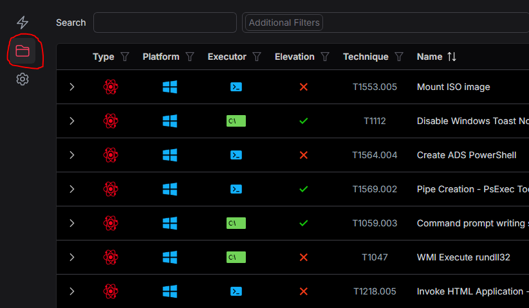Expand the Pipe Creation PsExec row
Image resolution: width=529 pixels, height=308 pixels.
[x=72, y=189]
